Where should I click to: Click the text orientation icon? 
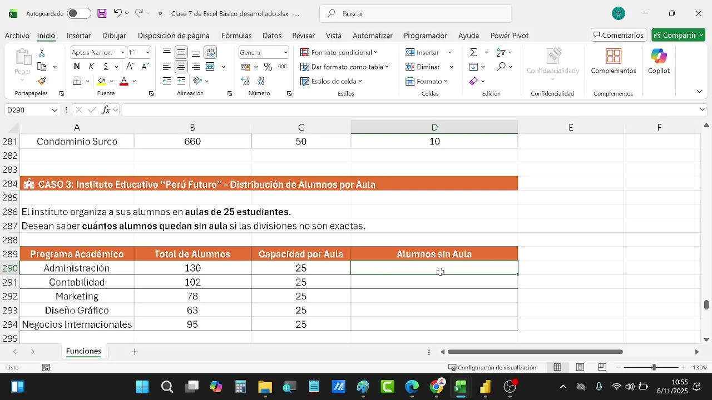[x=197, y=81]
